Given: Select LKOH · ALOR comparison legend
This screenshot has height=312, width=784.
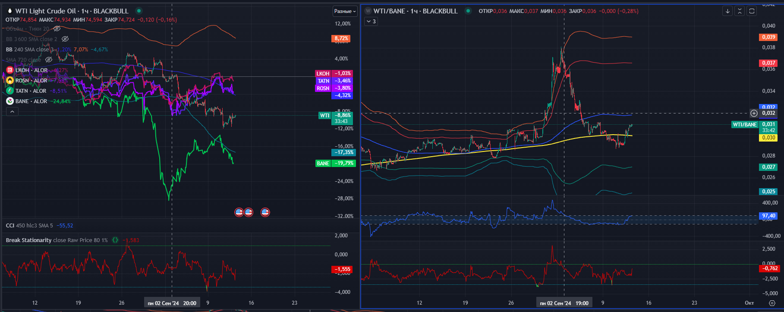Looking at the screenshot, I should click(31, 70).
